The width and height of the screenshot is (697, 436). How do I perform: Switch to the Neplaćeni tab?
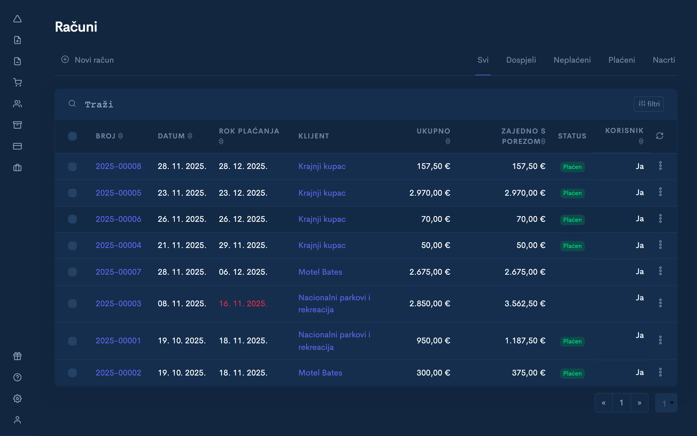[572, 60]
